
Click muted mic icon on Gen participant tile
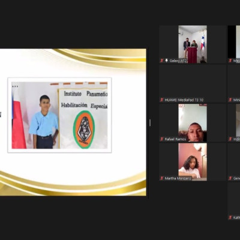click(x=230, y=178)
